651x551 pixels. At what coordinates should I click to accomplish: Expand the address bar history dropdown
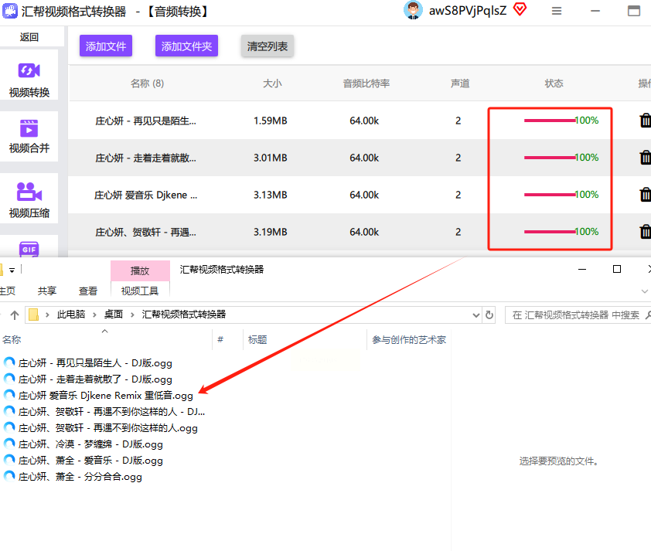476,315
